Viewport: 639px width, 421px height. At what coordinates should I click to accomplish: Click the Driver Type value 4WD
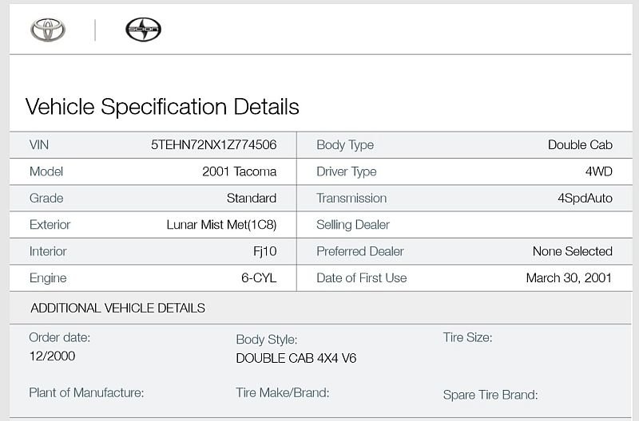598,171
